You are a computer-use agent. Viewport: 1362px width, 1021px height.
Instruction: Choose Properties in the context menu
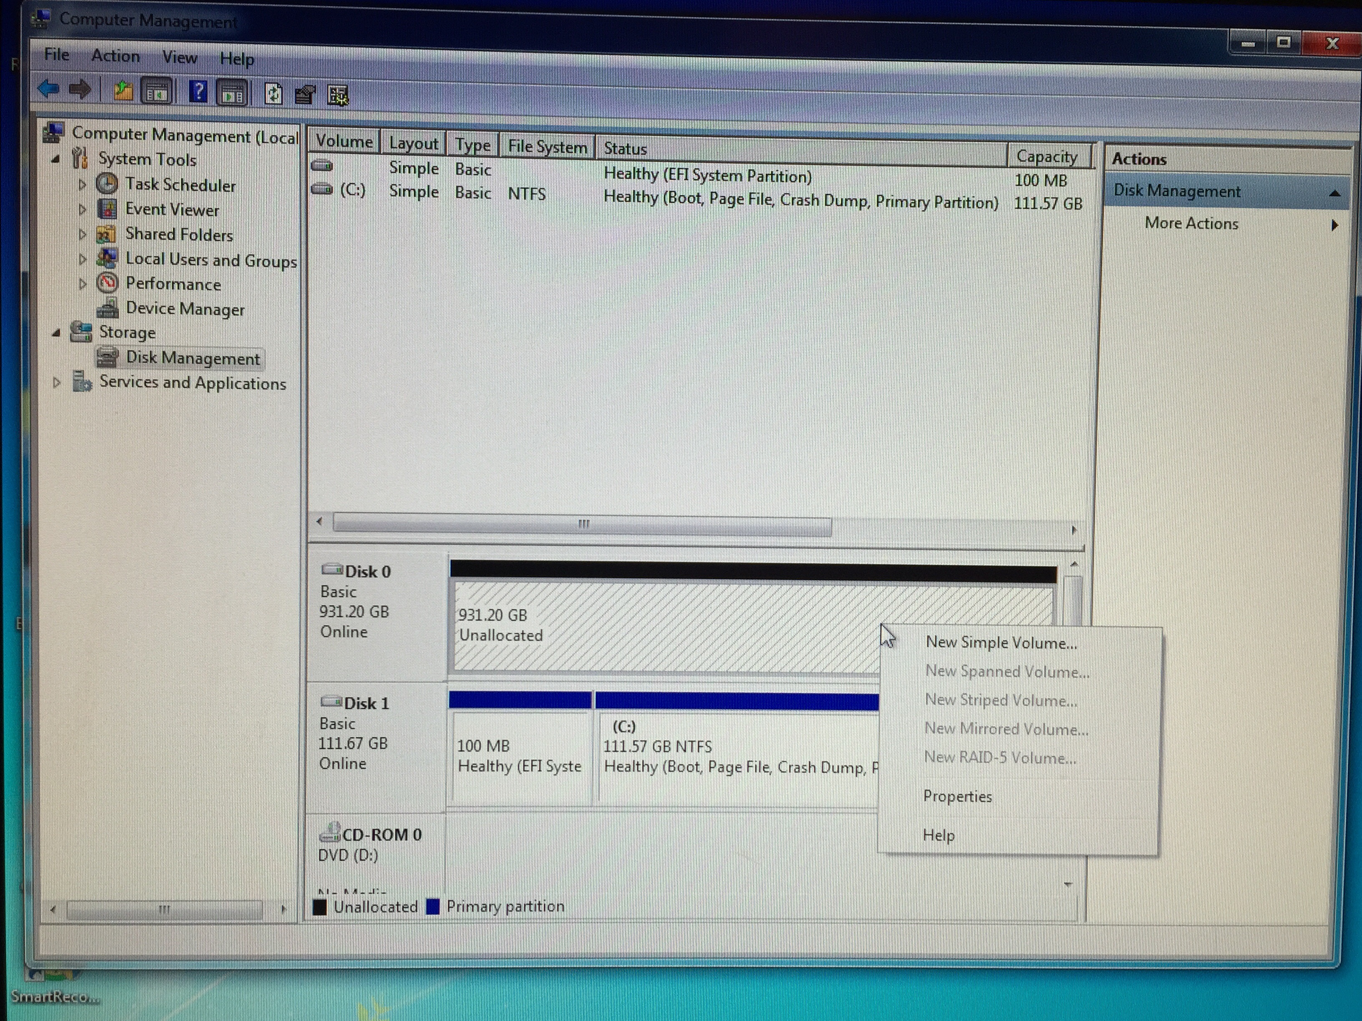coord(958,796)
